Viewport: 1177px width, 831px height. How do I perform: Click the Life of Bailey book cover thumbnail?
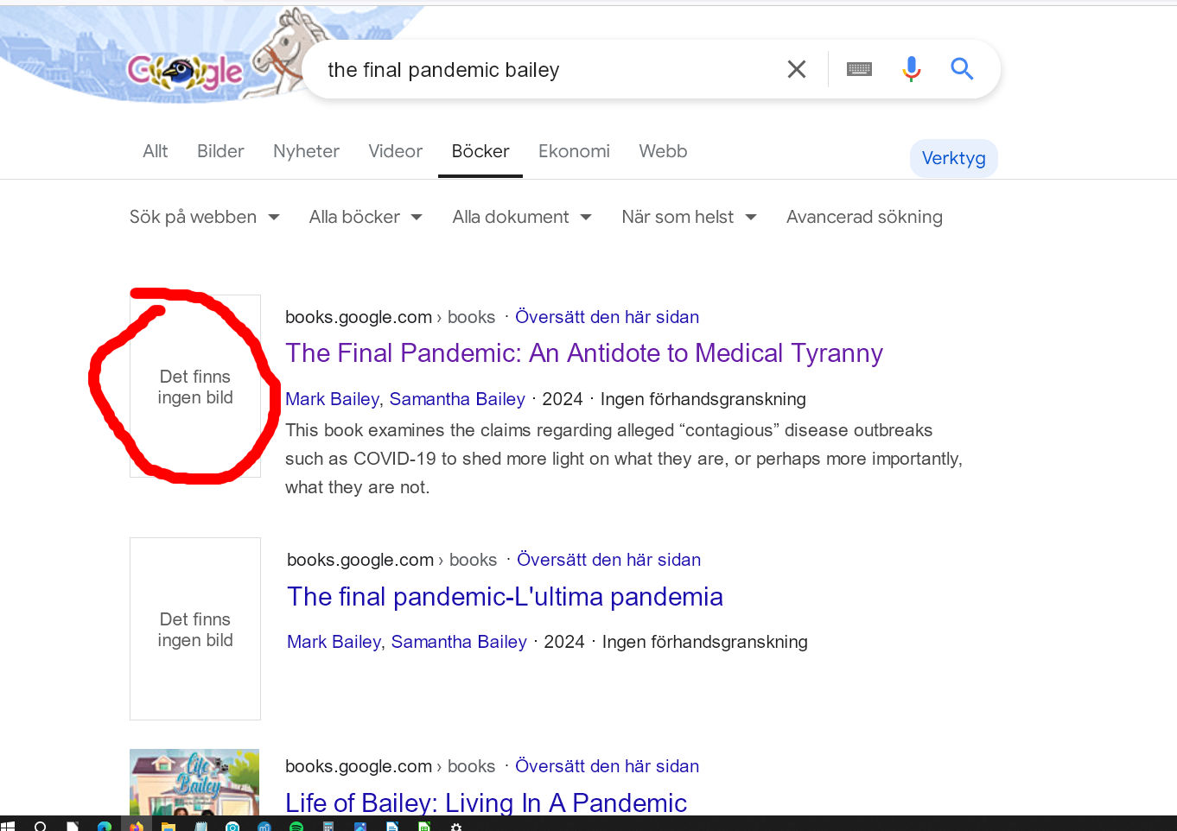(x=194, y=783)
